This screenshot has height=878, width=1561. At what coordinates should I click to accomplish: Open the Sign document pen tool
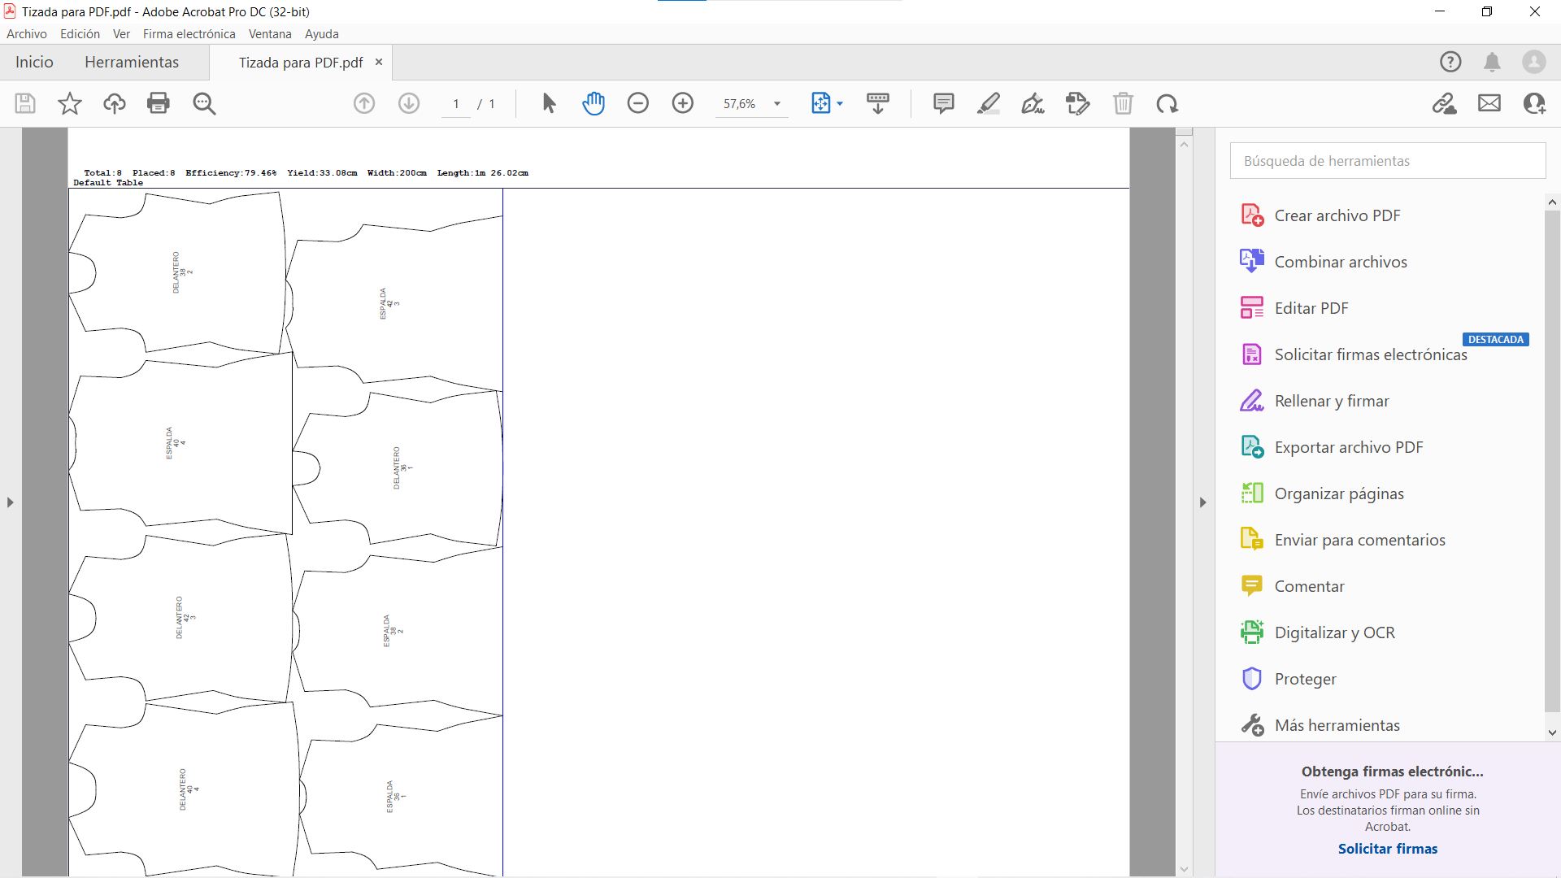tap(1033, 103)
